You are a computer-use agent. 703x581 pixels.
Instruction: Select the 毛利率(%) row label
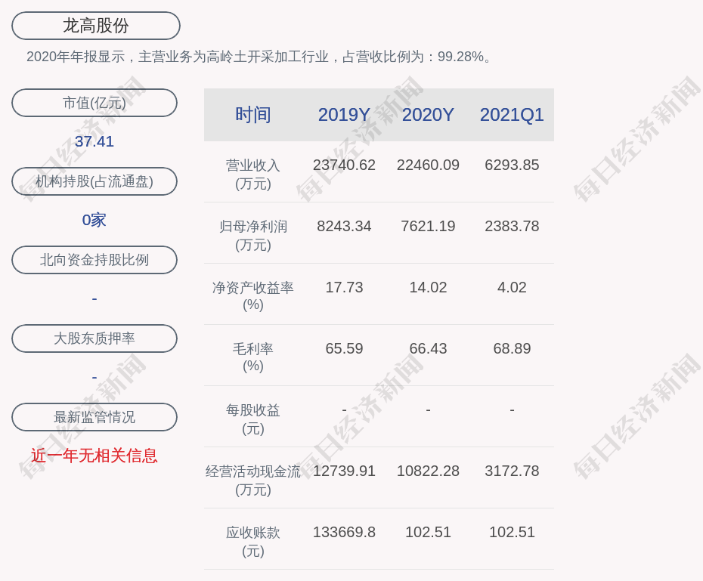pyautogui.click(x=253, y=357)
